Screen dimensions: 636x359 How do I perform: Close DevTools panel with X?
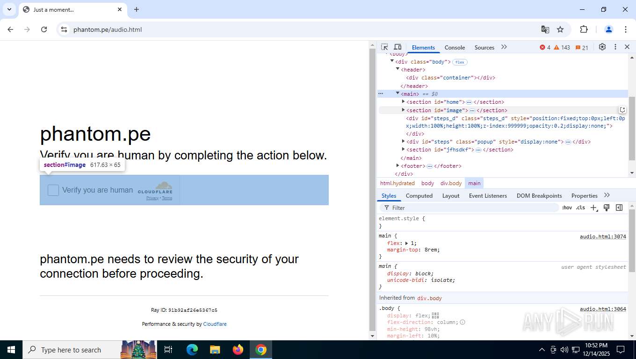(x=627, y=47)
